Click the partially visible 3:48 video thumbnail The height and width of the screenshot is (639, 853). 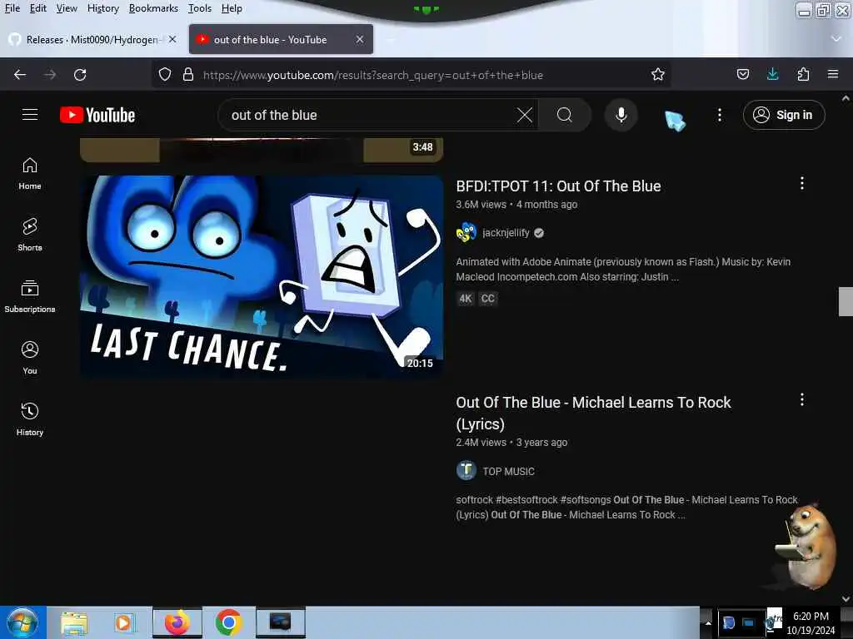point(262,150)
